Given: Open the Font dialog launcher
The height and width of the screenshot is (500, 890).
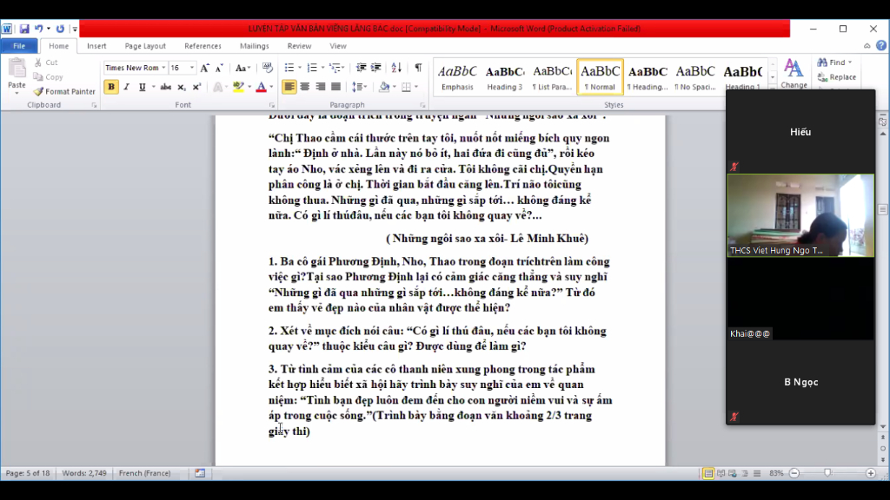Looking at the screenshot, I should (271, 105).
